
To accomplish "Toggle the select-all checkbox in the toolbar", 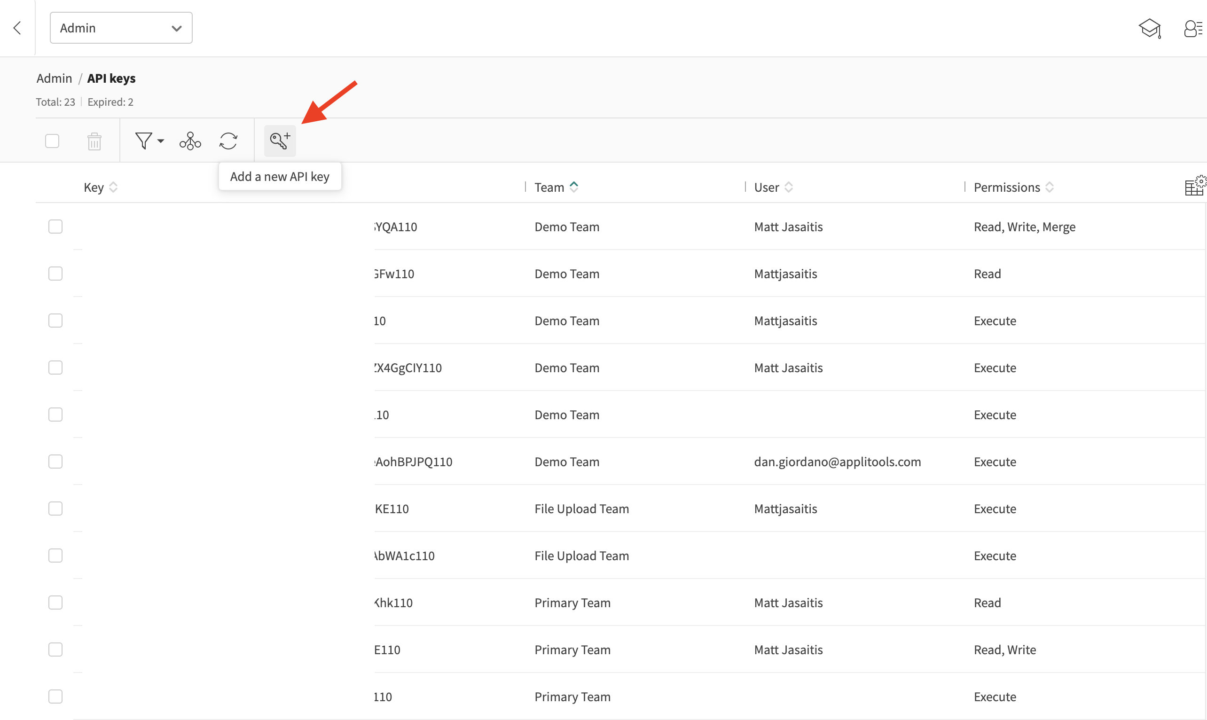I will tap(52, 141).
